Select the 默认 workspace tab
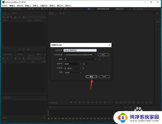The image size is (162, 124). (x=89, y=9)
